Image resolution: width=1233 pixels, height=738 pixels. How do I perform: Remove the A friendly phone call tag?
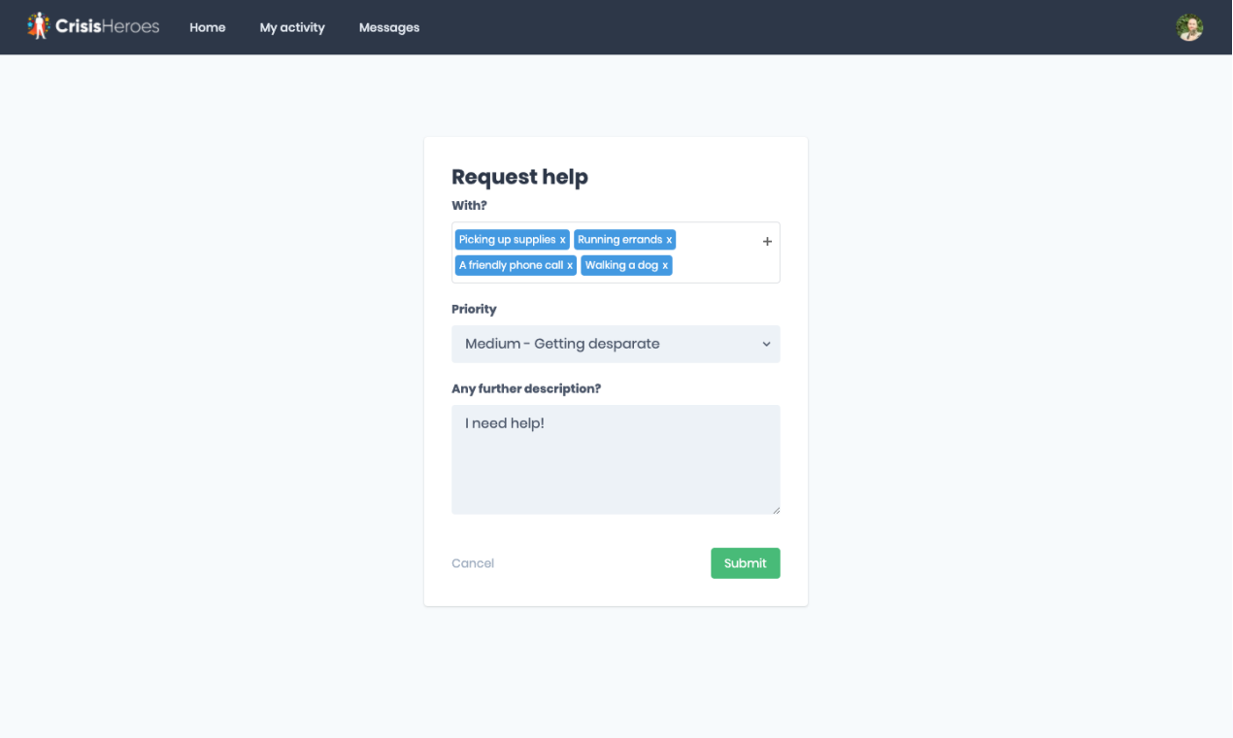point(570,266)
